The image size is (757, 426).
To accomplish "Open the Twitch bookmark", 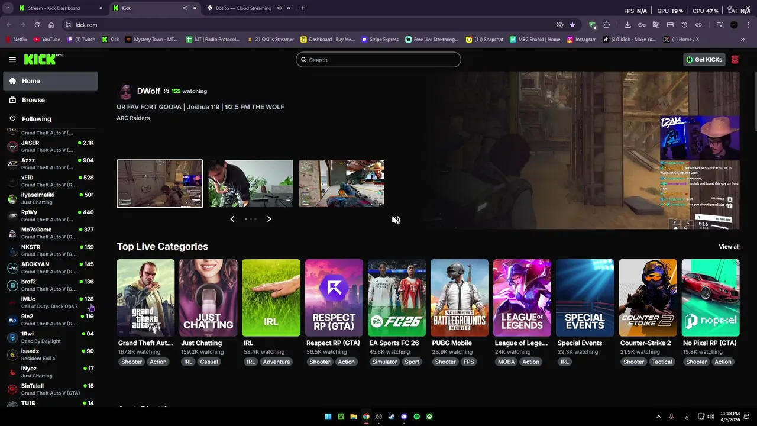I will pos(81,40).
